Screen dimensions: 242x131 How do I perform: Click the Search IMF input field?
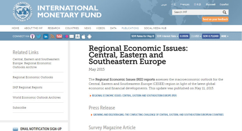click(x=197, y=12)
